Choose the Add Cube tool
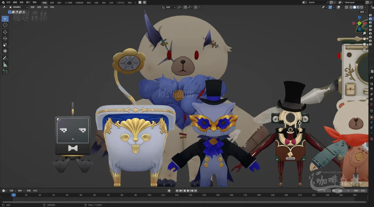The image size is (374, 207). [5, 72]
